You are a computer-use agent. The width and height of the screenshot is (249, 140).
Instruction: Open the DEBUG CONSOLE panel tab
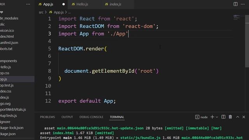91,117
